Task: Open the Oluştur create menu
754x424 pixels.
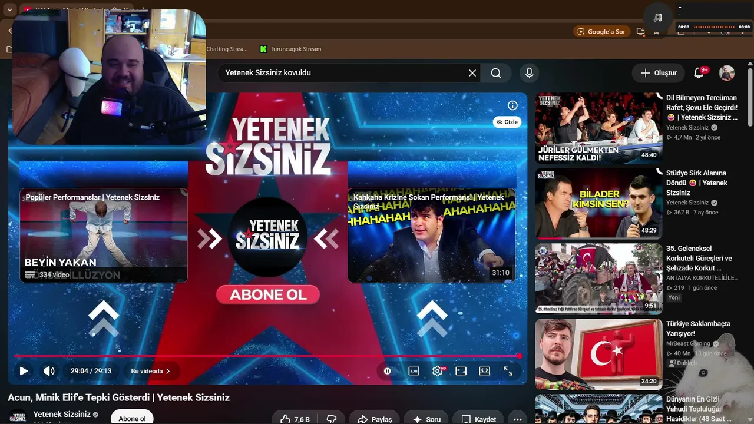Action: point(659,73)
